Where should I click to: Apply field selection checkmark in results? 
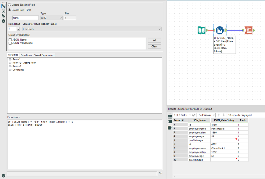click(194, 115)
